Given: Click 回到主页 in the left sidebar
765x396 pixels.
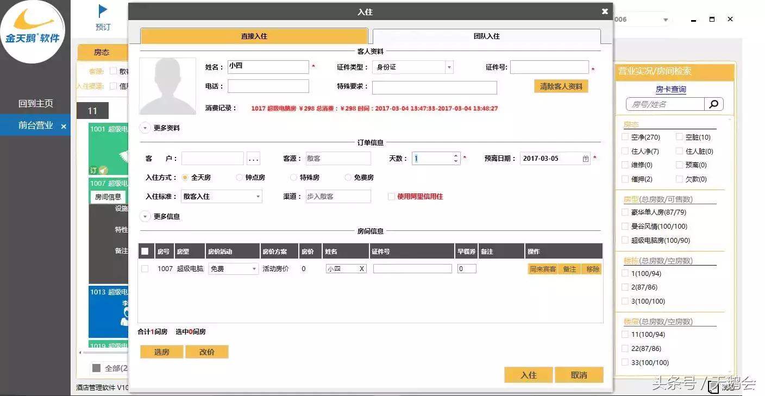Looking at the screenshot, I should coord(35,103).
